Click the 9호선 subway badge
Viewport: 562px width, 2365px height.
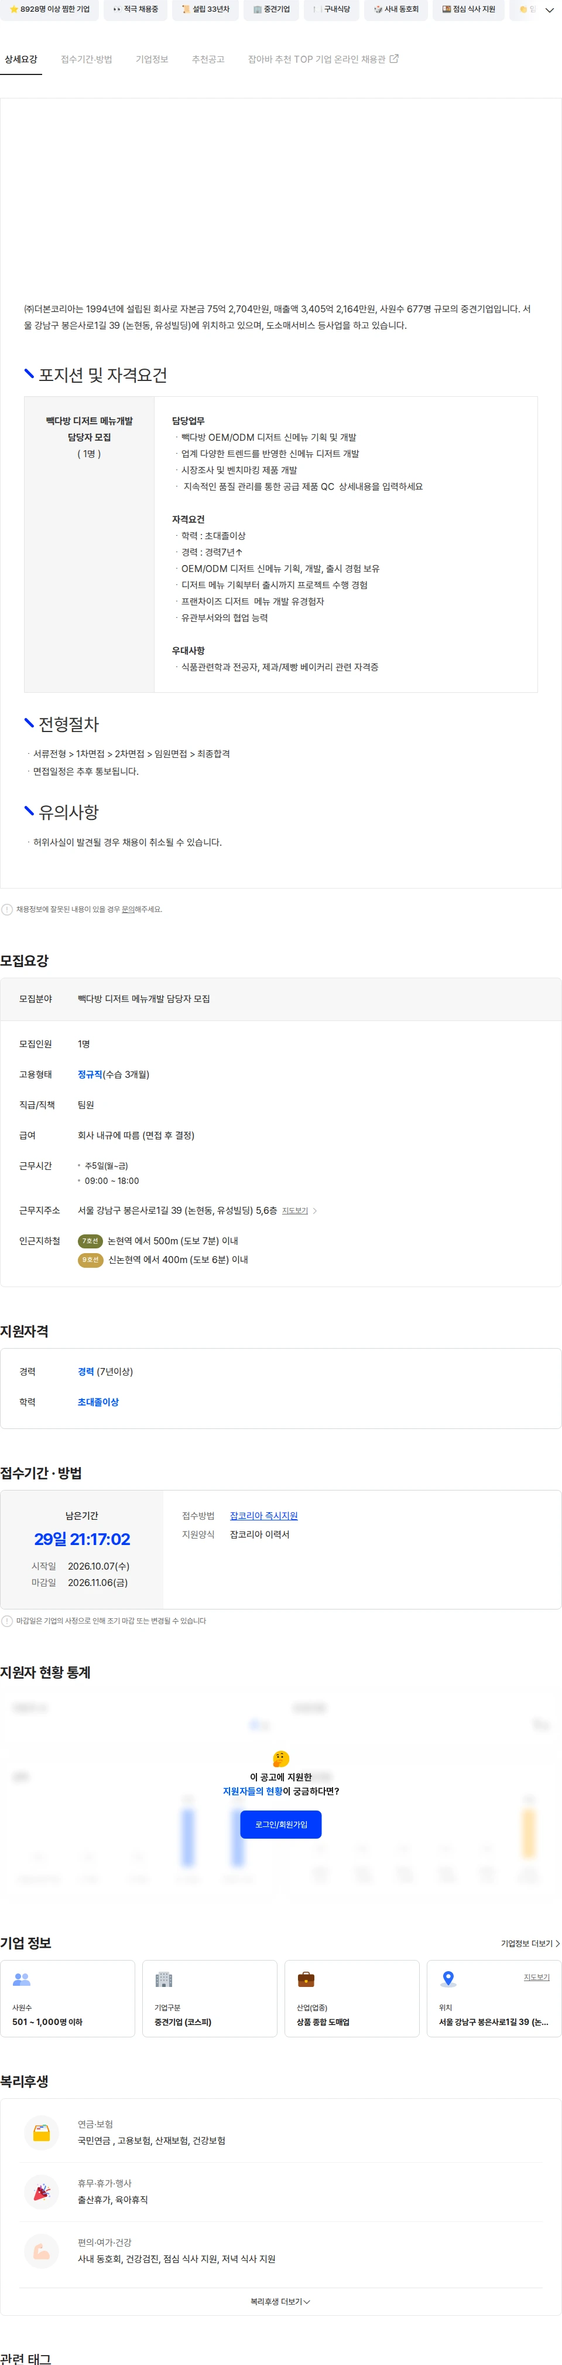tap(90, 1261)
